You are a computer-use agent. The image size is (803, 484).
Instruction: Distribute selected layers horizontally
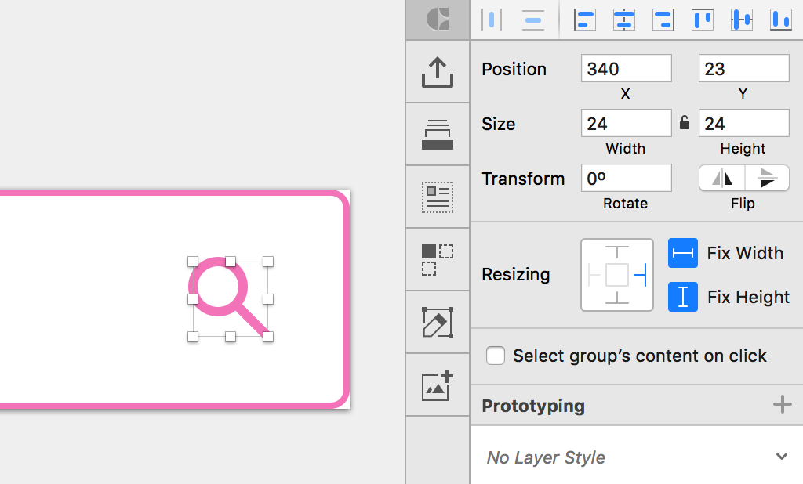(492, 20)
